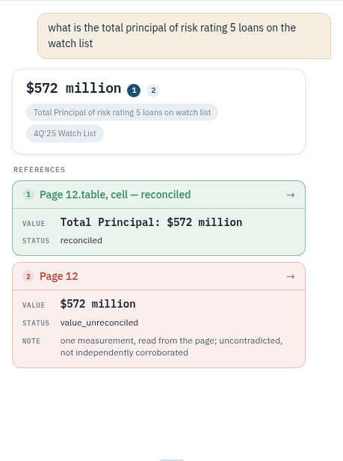343x461 pixels.
Task: Select the 4Q'25 Watch List chip
Action: click(65, 133)
